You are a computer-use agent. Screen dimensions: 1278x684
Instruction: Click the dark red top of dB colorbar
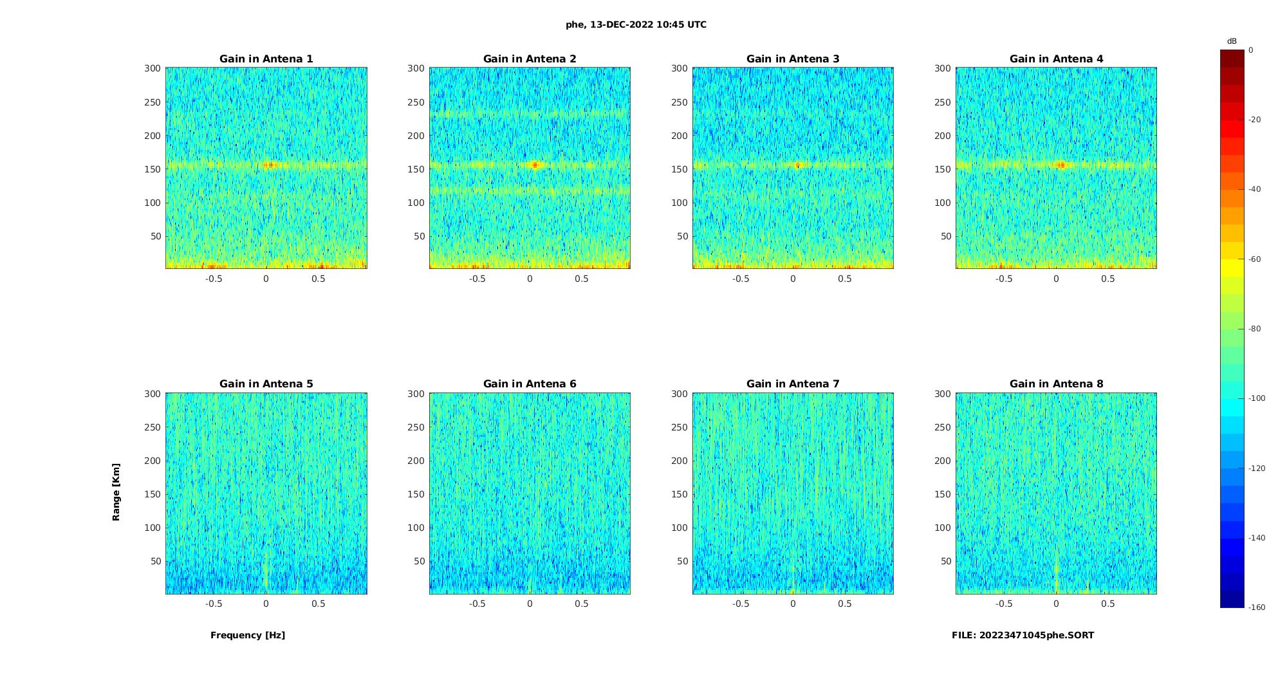tap(1232, 59)
